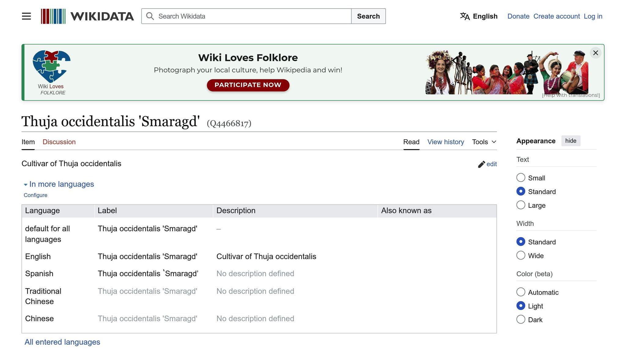Hide the Appearance panel
This screenshot has height=352, width=626.
click(570, 141)
